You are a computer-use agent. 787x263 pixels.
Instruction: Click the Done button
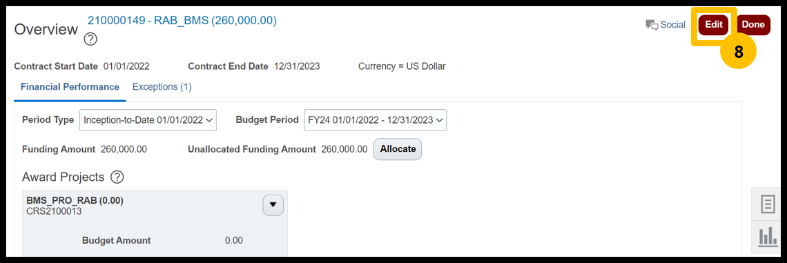tap(753, 25)
